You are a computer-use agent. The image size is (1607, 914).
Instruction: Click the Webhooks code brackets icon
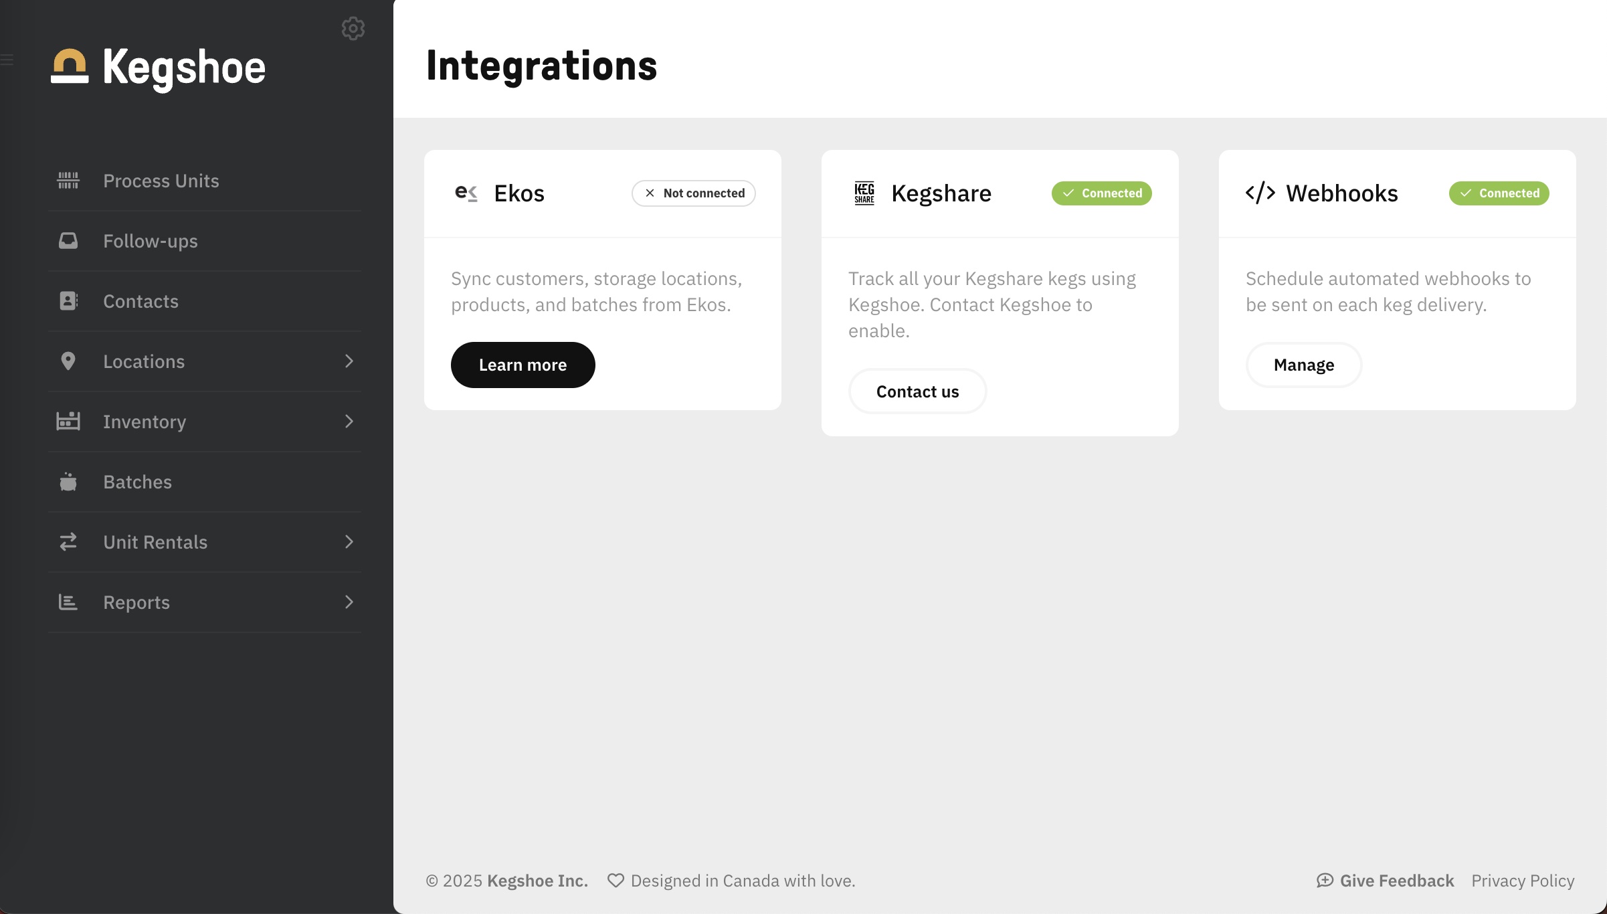click(1260, 193)
